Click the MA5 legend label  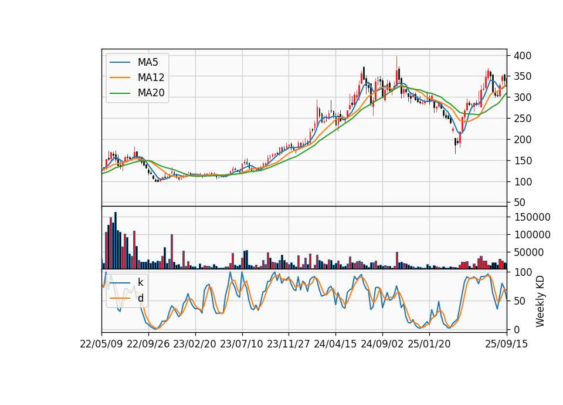click(x=148, y=62)
